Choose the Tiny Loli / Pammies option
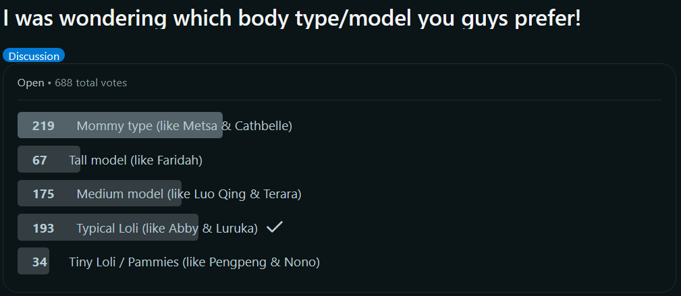 pyautogui.click(x=194, y=262)
